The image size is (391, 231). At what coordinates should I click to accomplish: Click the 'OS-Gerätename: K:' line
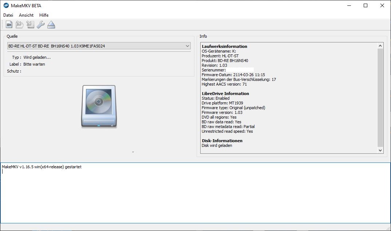pos(219,51)
